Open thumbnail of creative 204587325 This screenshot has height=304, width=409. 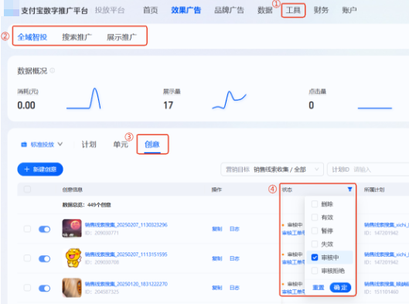click(x=72, y=288)
